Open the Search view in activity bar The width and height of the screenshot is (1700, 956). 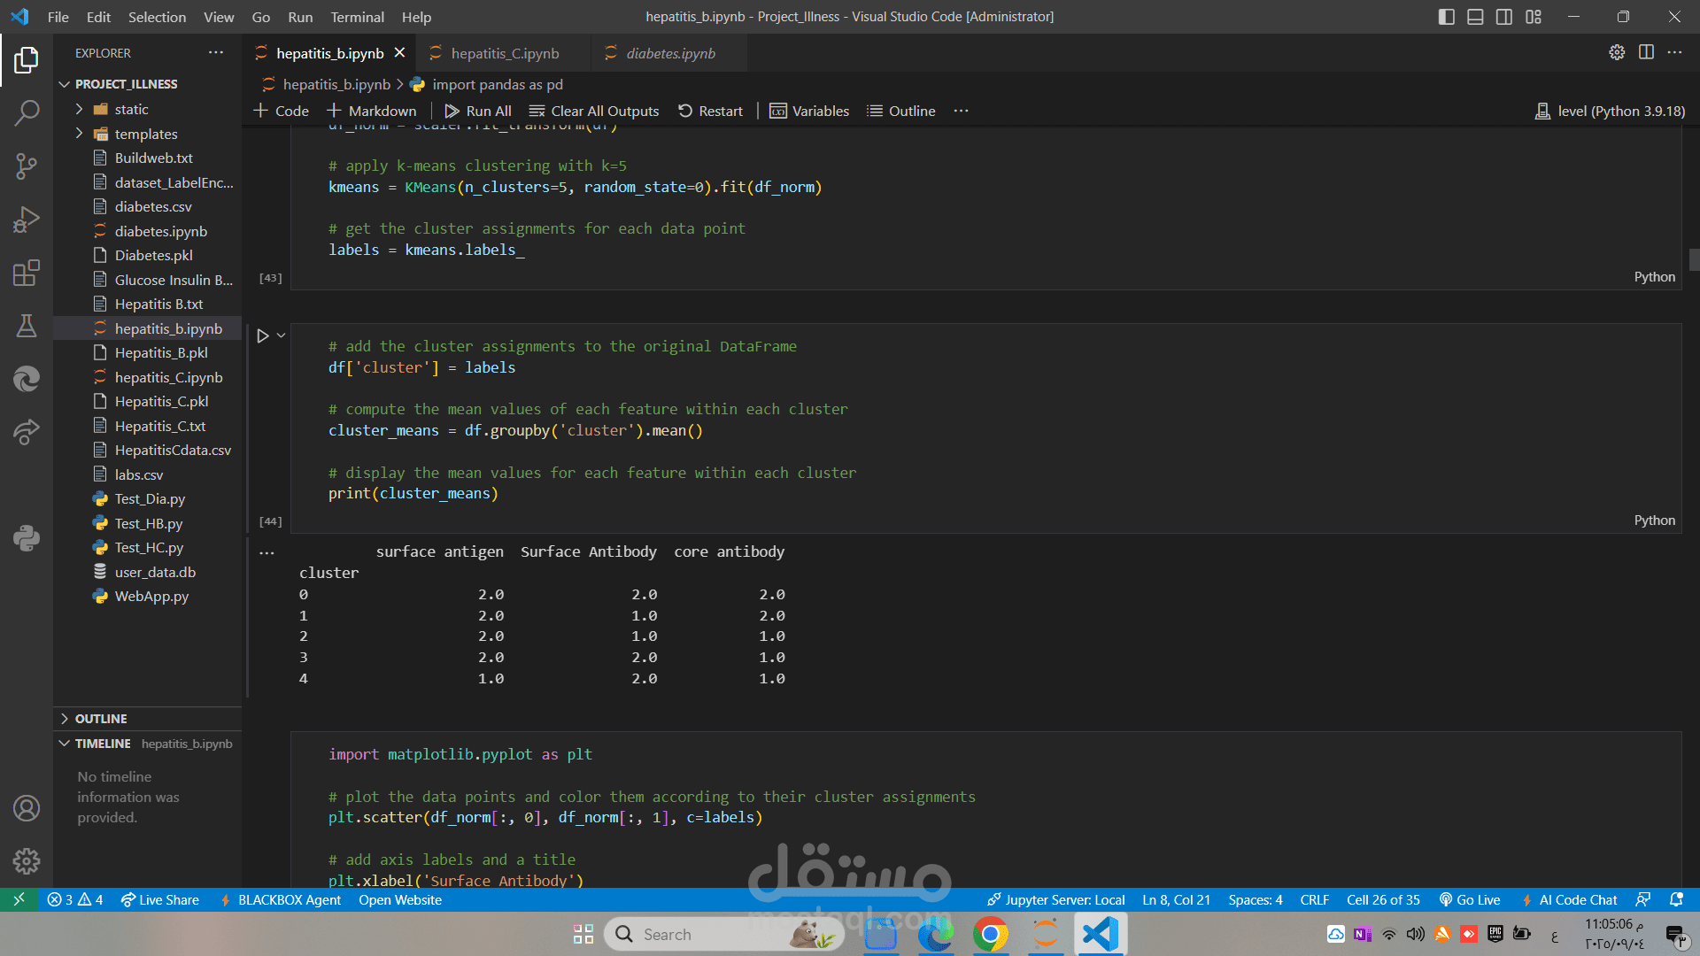tap(27, 112)
